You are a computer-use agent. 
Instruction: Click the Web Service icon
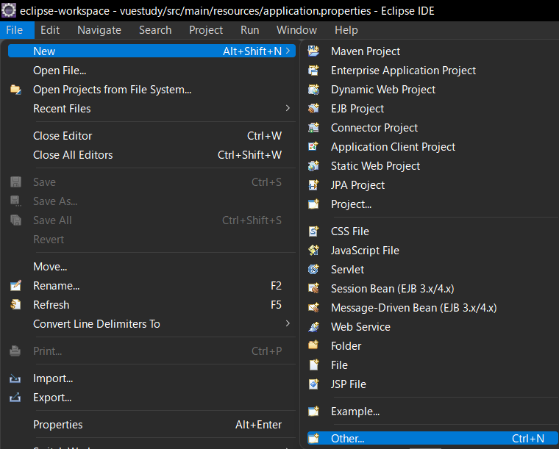tap(313, 327)
